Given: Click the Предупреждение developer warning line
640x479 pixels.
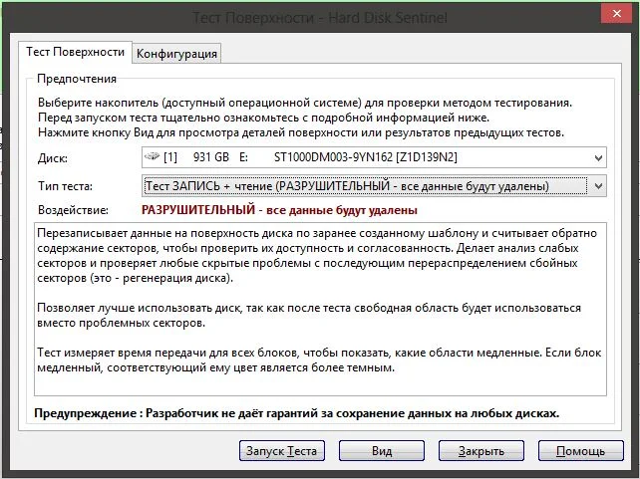Looking at the screenshot, I should [297, 413].
